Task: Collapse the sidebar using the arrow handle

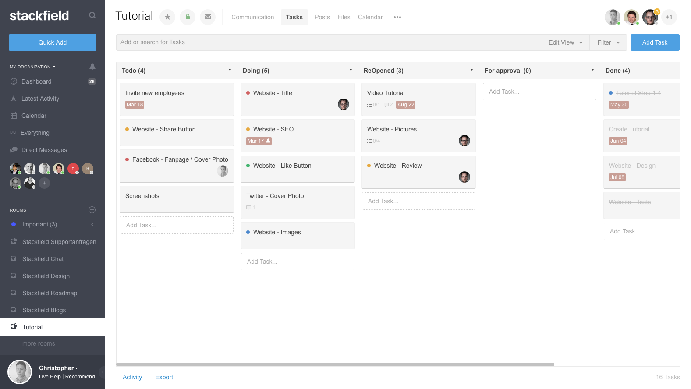Action: coord(103,372)
